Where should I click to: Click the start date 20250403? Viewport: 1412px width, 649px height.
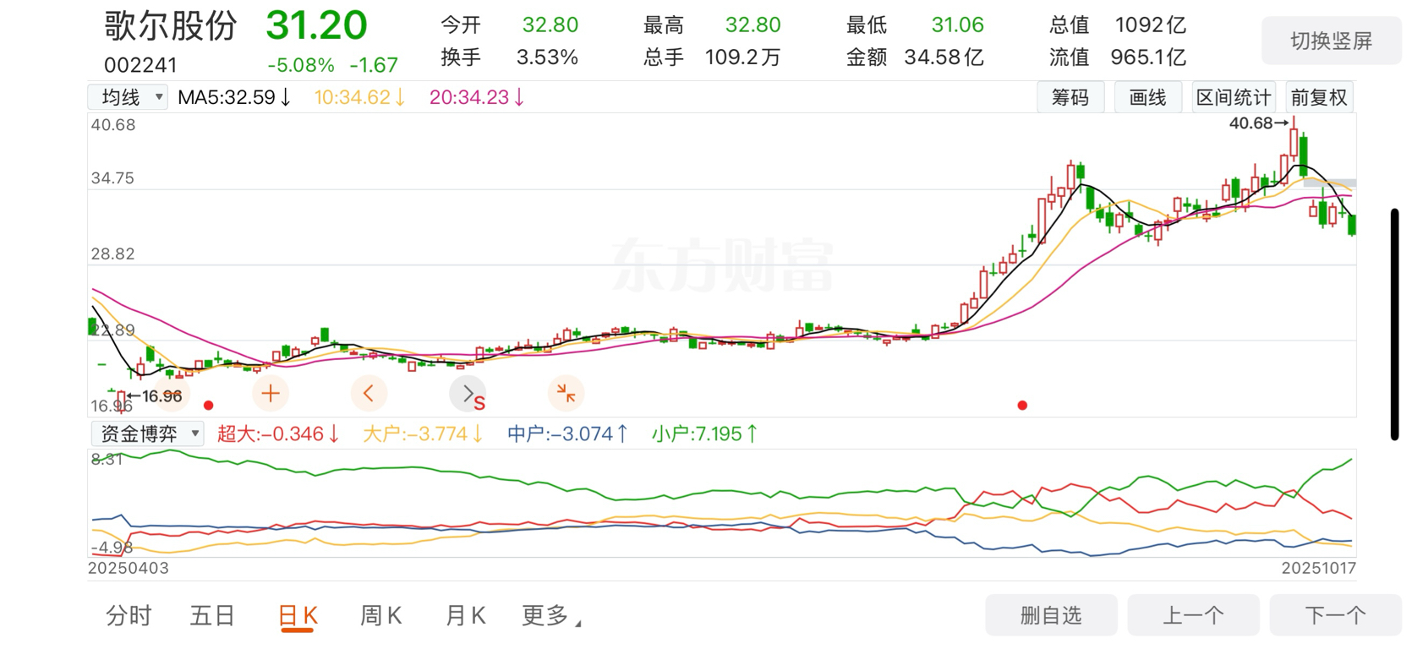[x=129, y=568]
